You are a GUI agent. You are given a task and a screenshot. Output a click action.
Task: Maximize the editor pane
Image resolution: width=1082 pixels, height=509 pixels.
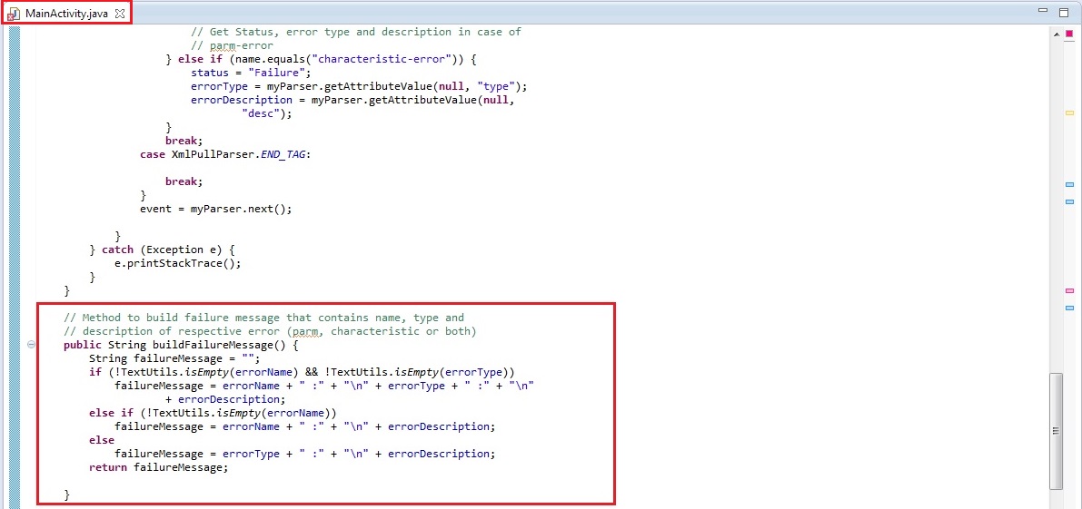click(1064, 12)
